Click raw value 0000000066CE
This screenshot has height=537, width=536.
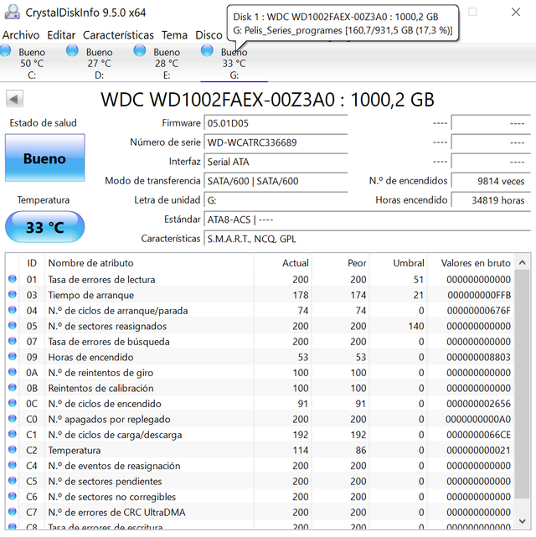479,435
